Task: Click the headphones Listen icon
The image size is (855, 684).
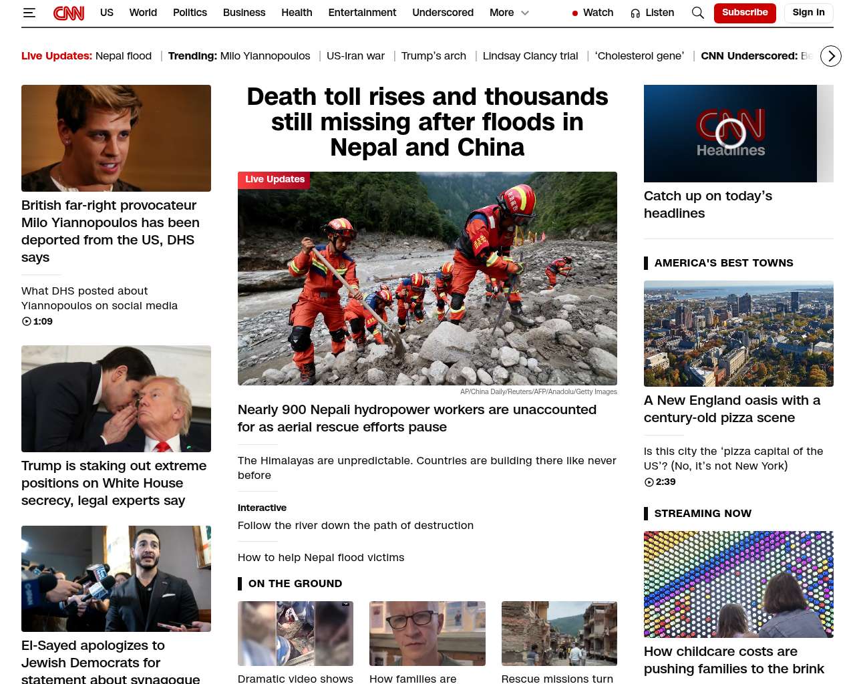Action: (x=635, y=13)
